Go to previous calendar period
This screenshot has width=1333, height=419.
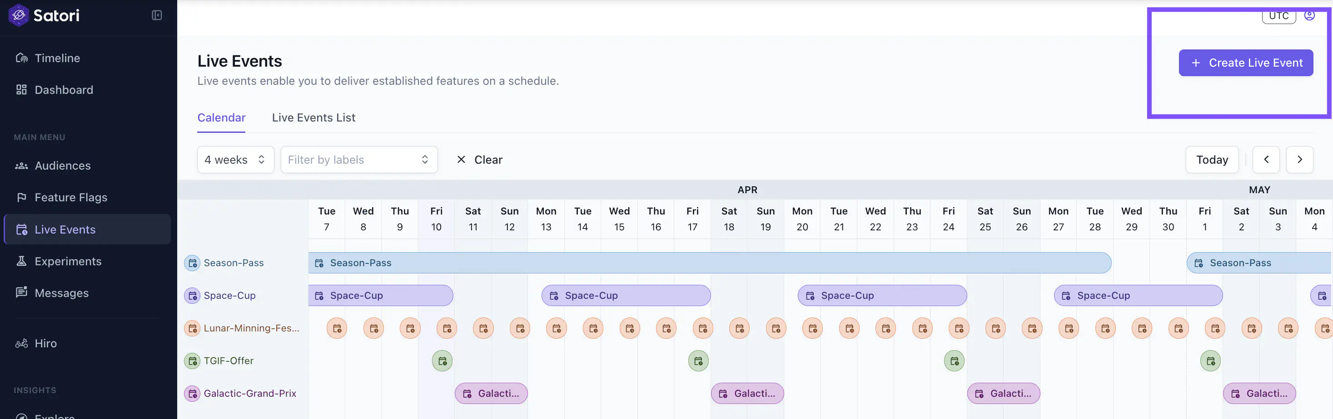(1266, 160)
